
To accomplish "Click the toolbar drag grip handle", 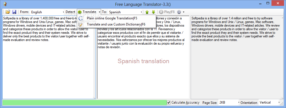I will pyautogui.click(x=3, y=12).
